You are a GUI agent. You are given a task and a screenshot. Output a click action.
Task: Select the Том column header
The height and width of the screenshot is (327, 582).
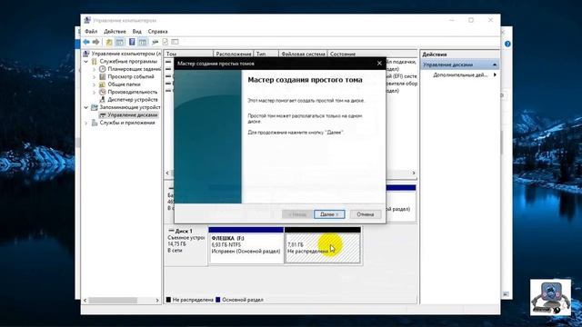[x=189, y=54]
